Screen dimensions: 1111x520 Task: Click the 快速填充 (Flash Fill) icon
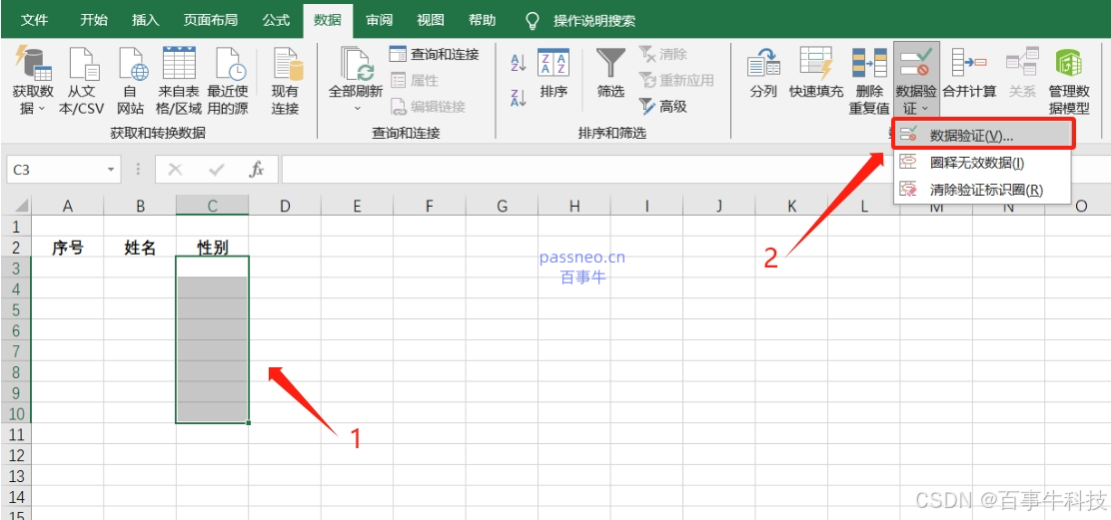pos(816,64)
